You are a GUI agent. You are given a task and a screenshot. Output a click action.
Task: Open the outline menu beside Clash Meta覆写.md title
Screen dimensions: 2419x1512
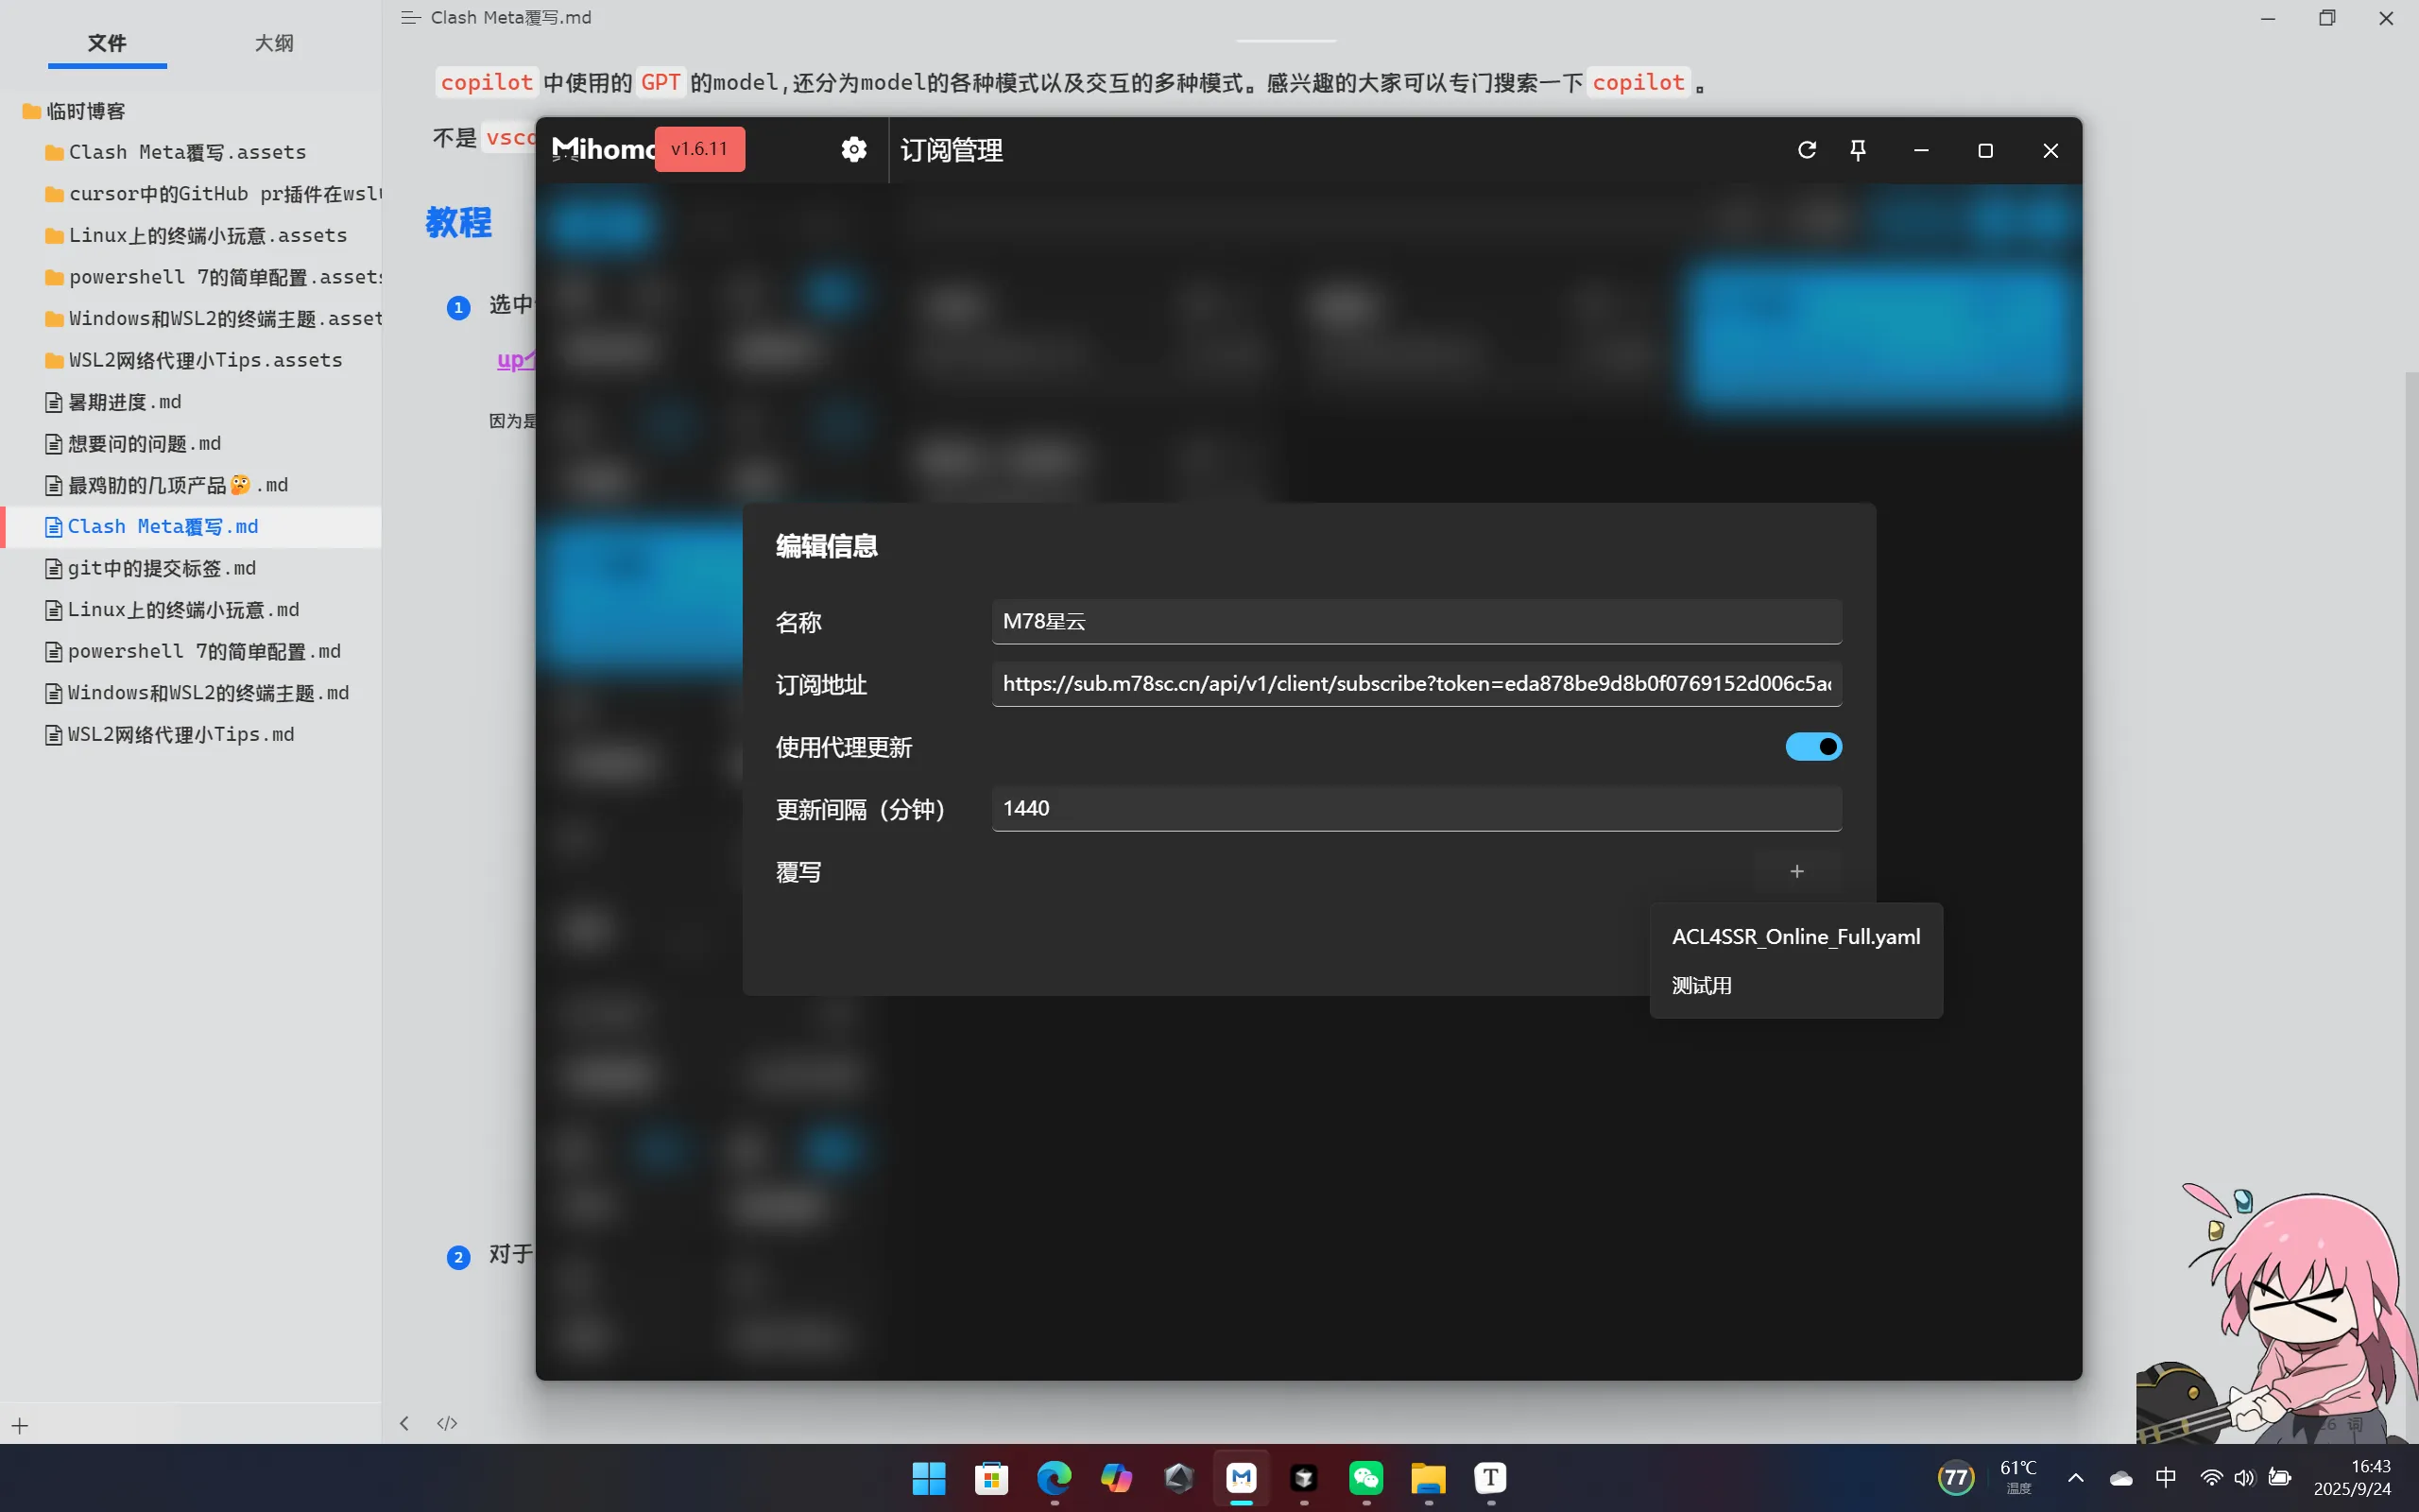point(409,17)
